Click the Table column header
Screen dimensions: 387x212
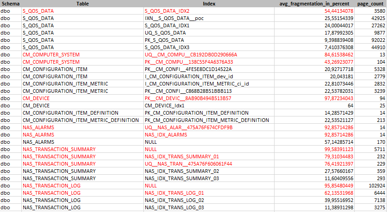(82, 4)
